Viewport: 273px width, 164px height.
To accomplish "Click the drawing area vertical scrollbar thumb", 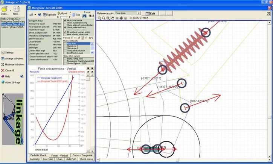I will click(x=269, y=117).
